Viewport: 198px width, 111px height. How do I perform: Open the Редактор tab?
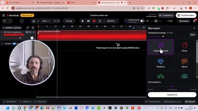(x=40, y=101)
